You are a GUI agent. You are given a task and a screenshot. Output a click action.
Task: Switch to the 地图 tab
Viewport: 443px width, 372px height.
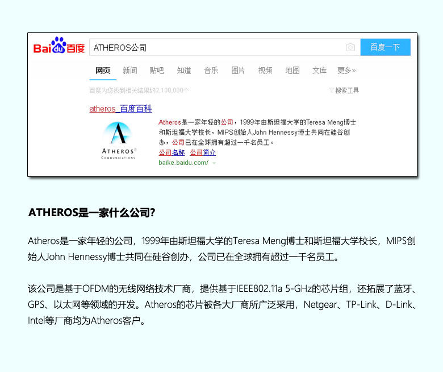(292, 71)
